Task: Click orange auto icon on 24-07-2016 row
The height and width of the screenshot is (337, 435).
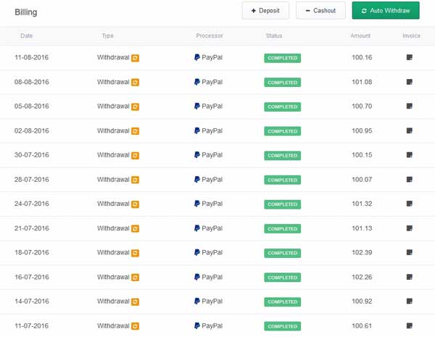Action: point(135,204)
